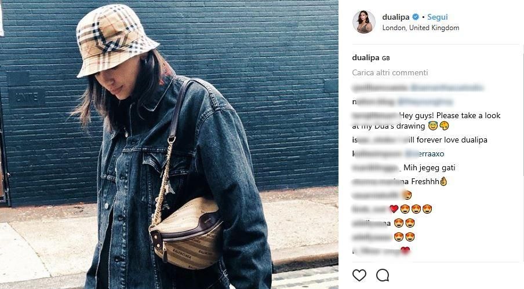Viewport: 524px width, 289px height.
Task: Click the dualipa username in the caption
Action: click(x=366, y=57)
